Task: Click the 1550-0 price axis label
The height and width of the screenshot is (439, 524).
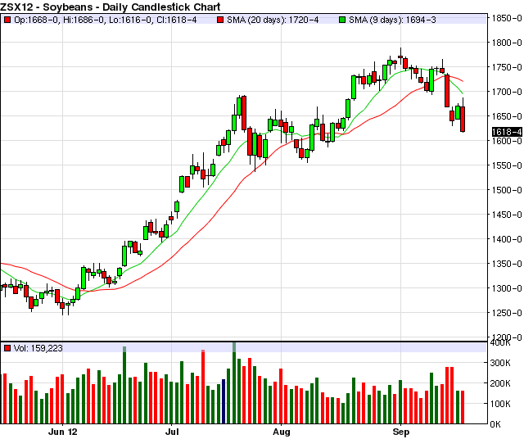Action: 507,165
